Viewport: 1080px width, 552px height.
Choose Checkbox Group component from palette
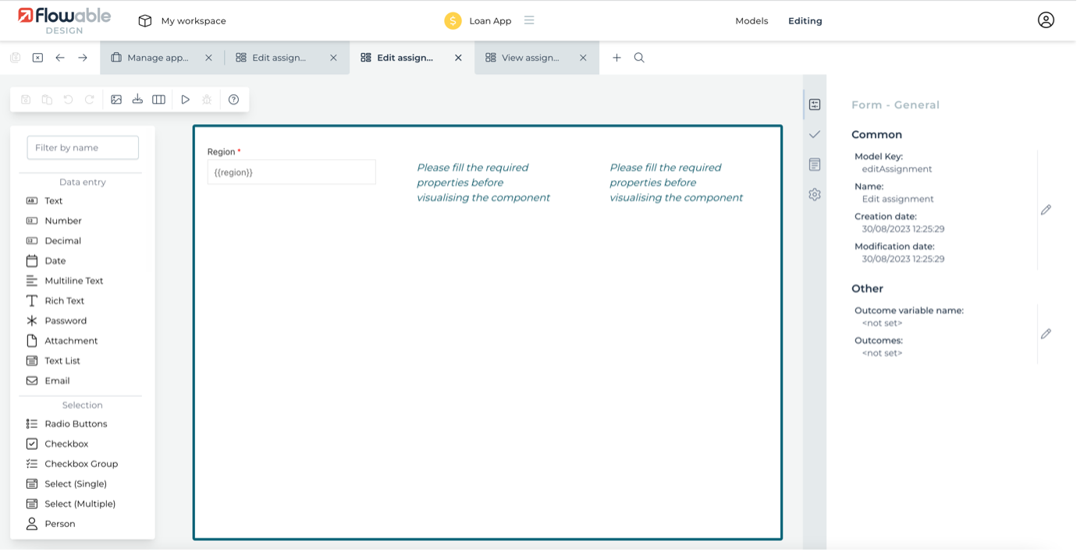pos(81,464)
